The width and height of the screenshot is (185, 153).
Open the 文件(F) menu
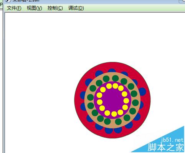click(14, 8)
